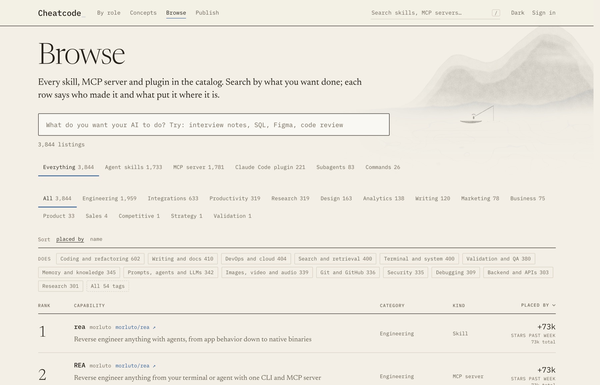Switch to Dark theme
The height and width of the screenshot is (385, 600).
coord(518,13)
